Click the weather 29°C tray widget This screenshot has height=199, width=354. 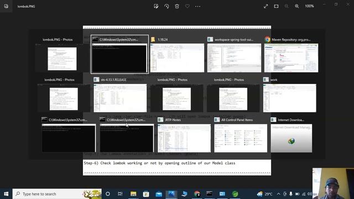tap(264, 194)
